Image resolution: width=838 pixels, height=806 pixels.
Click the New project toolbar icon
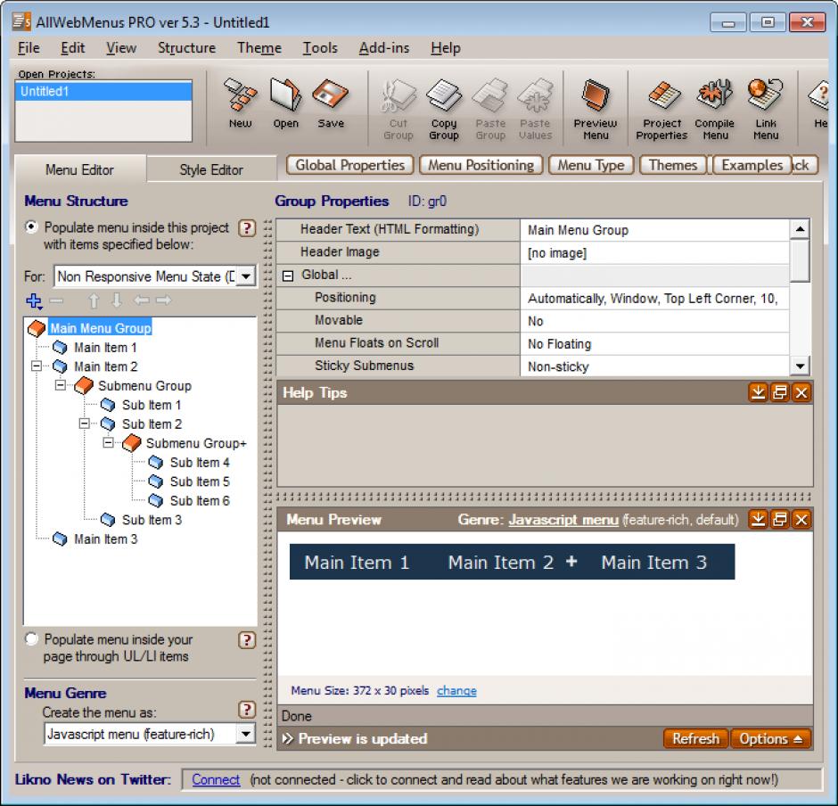pos(240,103)
